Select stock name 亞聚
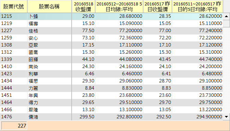 33,45
